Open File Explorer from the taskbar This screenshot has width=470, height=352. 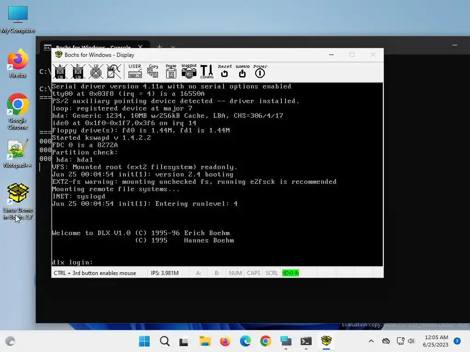(205, 341)
